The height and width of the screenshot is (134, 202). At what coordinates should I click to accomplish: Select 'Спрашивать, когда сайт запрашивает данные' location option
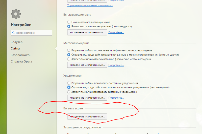69,54
